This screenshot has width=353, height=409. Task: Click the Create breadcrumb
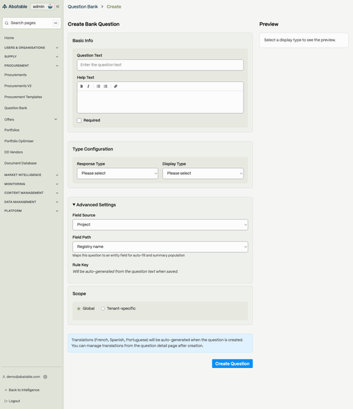[114, 7]
